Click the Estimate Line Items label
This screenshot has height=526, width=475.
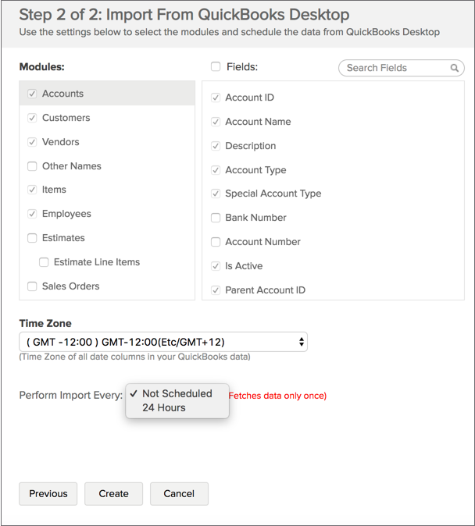pos(97,262)
